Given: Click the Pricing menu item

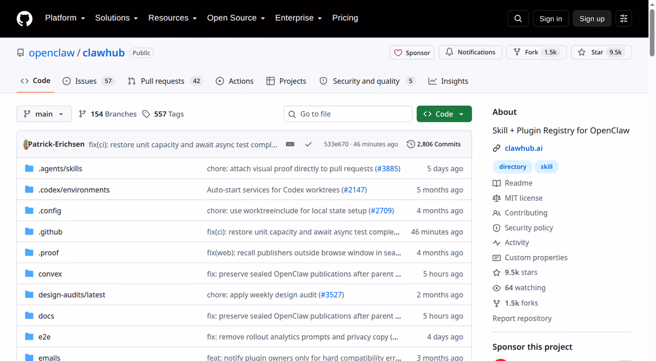Looking at the screenshot, I should (345, 18).
